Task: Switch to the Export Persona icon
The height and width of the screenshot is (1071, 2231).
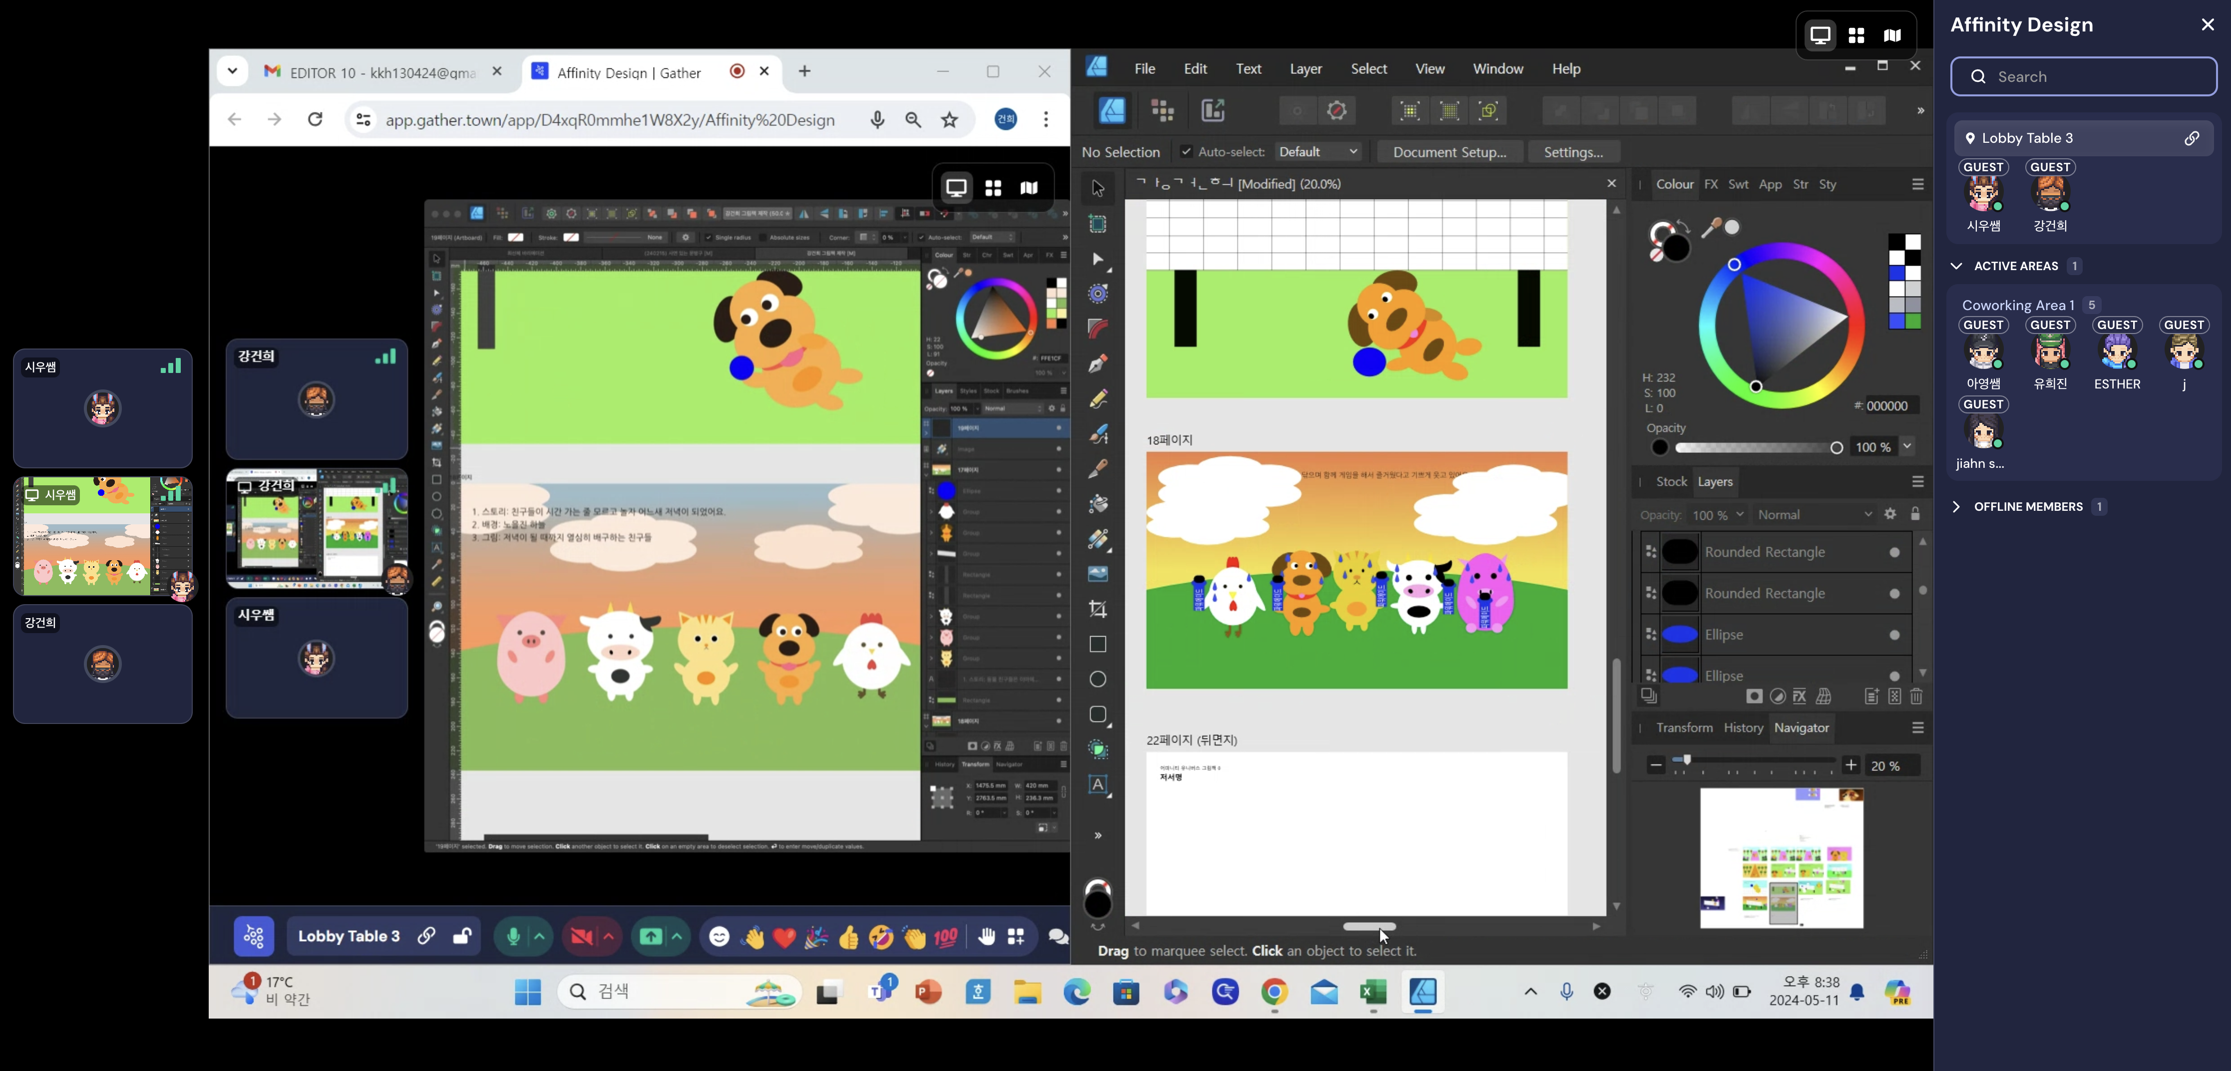Action: pyautogui.click(x=1212, y=110)
